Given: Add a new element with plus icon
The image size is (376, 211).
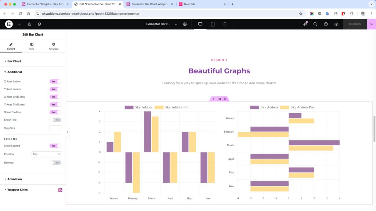Looking at the screenshot, I should (x=19, y=24).
